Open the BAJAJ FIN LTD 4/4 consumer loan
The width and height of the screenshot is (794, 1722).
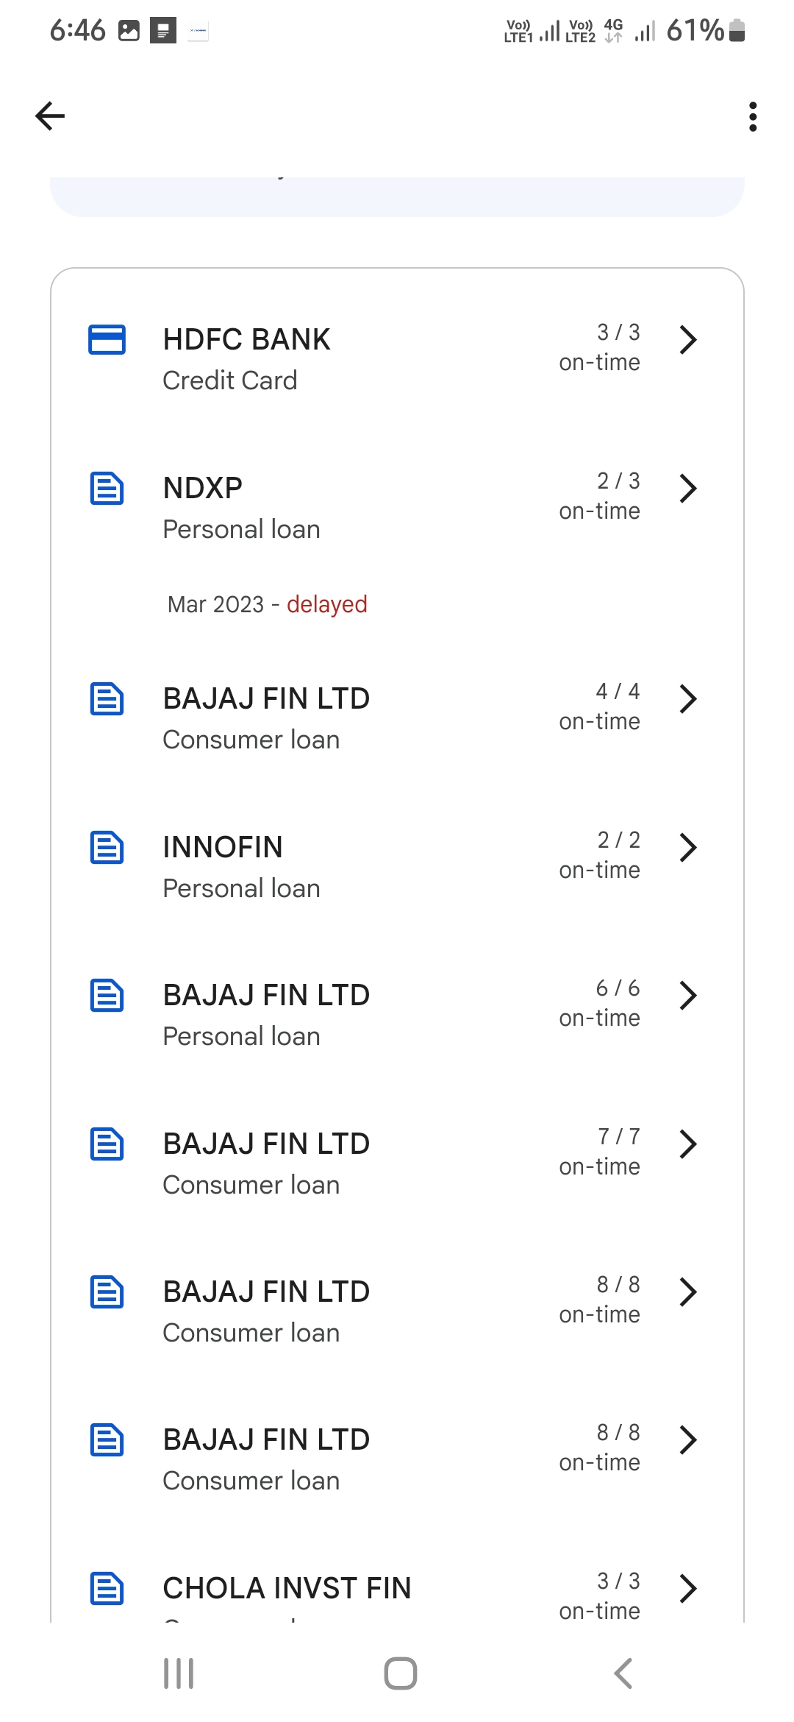[x=266, y=717]
